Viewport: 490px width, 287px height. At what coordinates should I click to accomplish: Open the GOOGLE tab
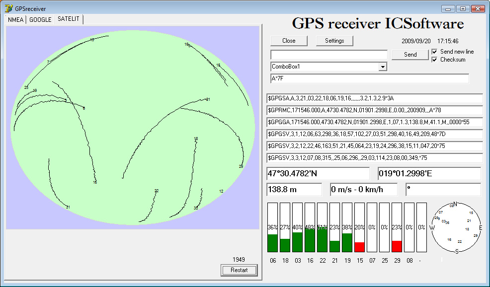point(40,20)
